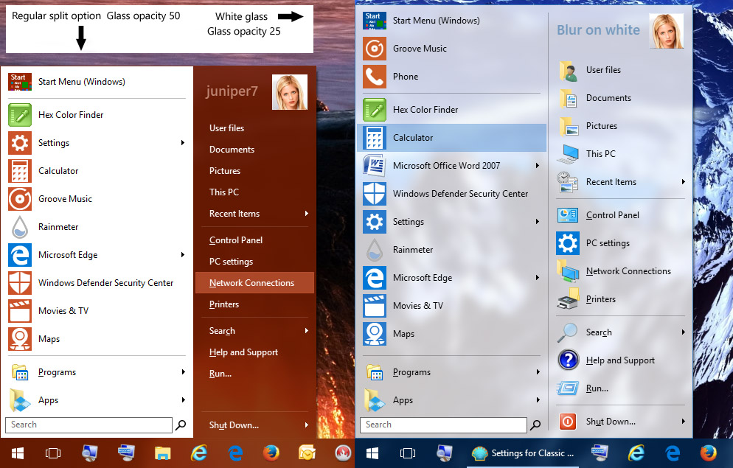This screenshot has width=733, height=468.
Task: Expand Microsoft Edge submenu arrow in left menu
Action: click(x=183, y=254)
